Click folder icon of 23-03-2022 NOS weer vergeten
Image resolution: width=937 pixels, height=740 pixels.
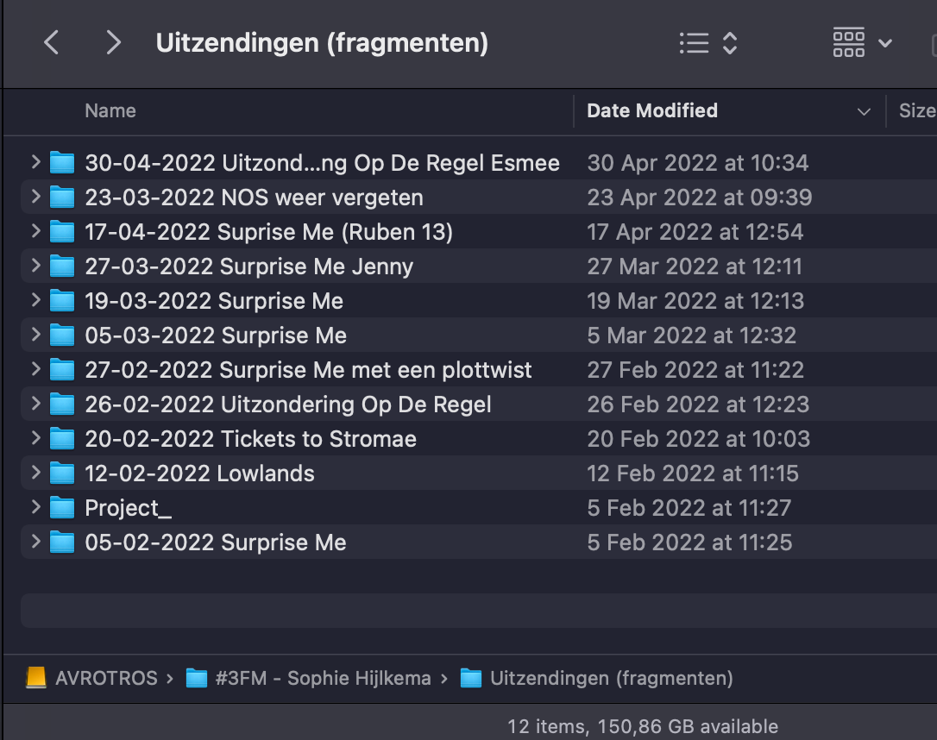61,198
